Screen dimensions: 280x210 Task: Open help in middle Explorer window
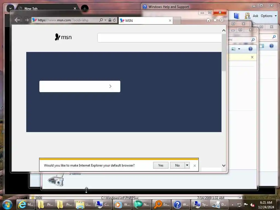click(250, 49)
